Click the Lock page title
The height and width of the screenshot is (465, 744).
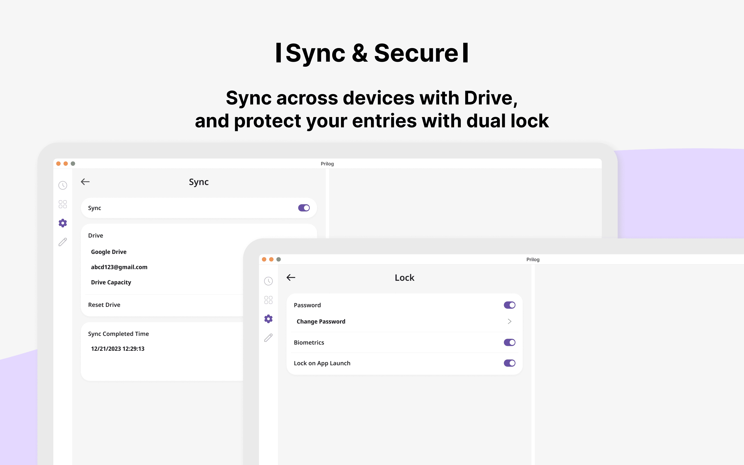point(405,277)
